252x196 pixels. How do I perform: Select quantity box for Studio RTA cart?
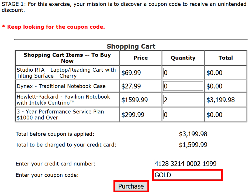183,73
